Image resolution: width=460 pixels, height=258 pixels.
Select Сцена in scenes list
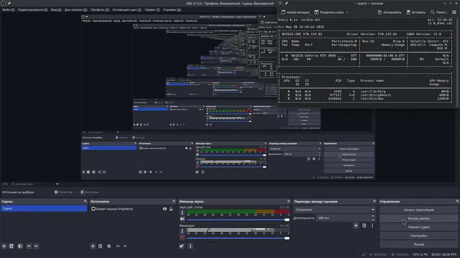click(x=44, y=208)
